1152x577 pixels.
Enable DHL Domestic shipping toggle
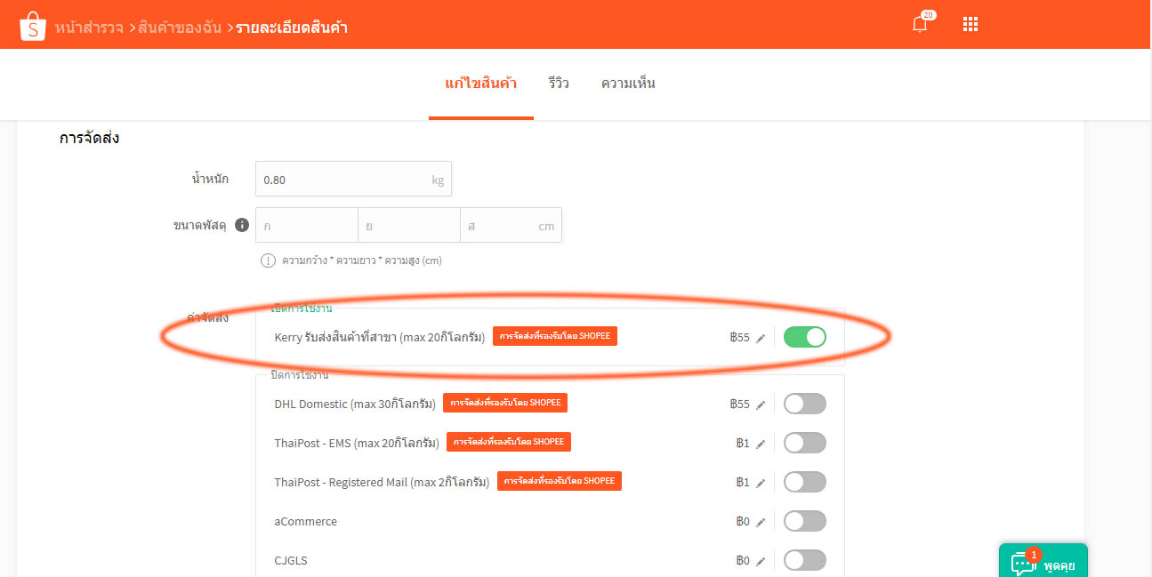(805, 404)
